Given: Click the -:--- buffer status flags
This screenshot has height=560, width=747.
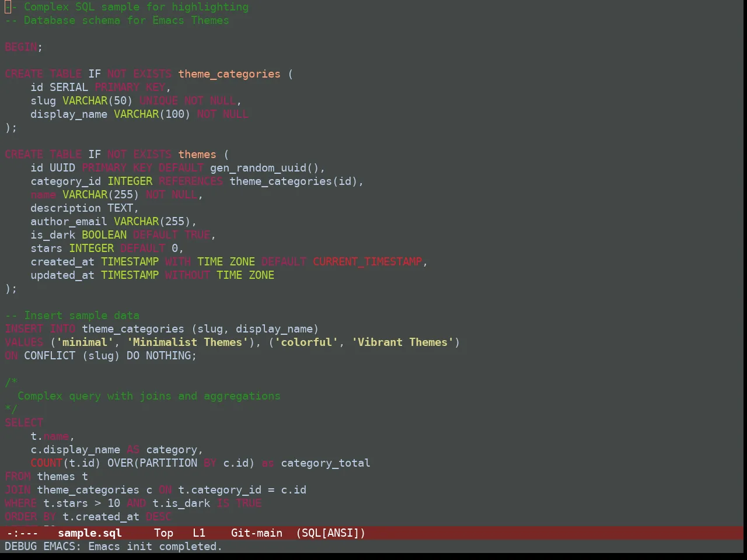Looking at the screenshot, I should pyautogui.click(x=22, y=533).
